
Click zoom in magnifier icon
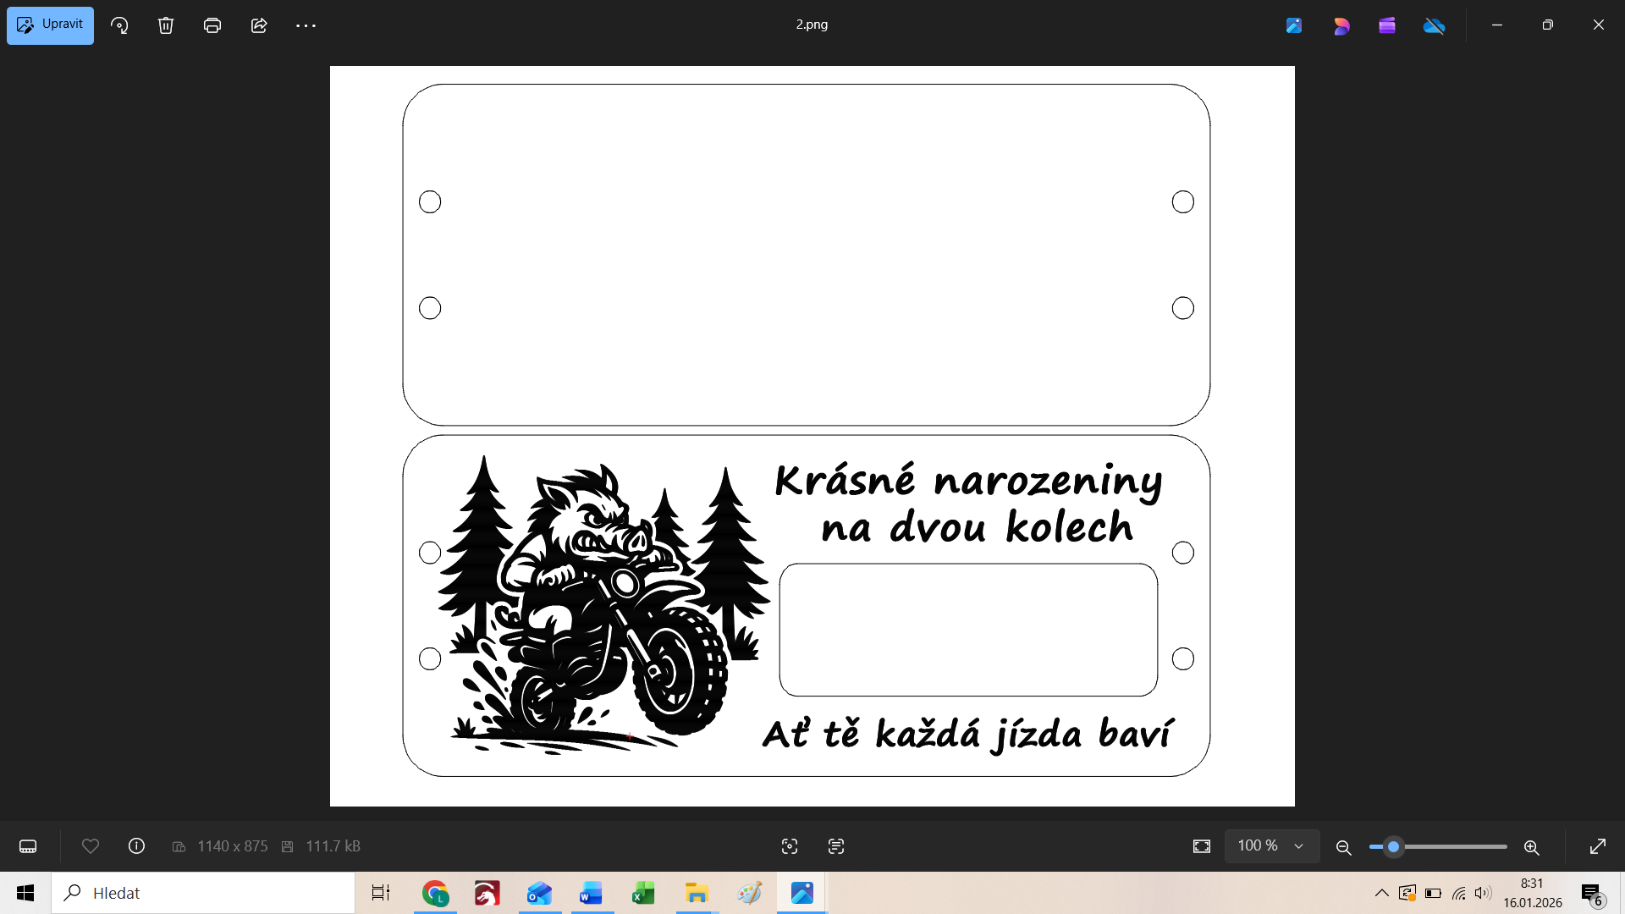pyautogui.click(x=1531, y=847)
